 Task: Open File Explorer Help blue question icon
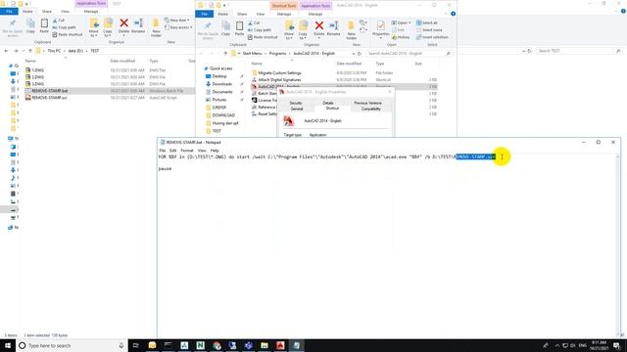tap(453, 14)
